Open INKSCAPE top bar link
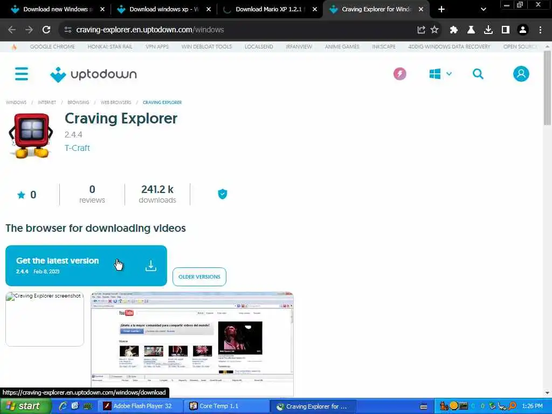 pos(384,47)
